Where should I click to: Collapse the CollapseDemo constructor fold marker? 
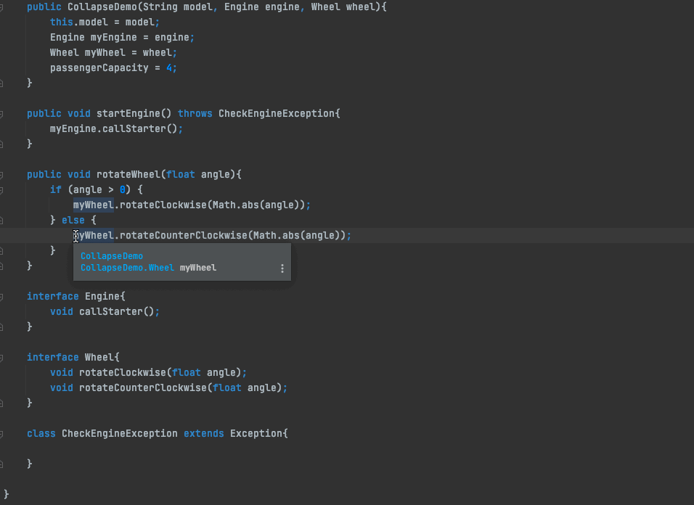[x=3, y=7]
